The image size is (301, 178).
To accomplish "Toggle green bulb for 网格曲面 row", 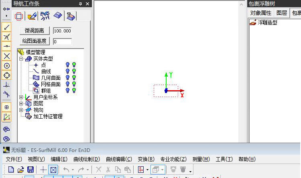I will click(74, 84).
